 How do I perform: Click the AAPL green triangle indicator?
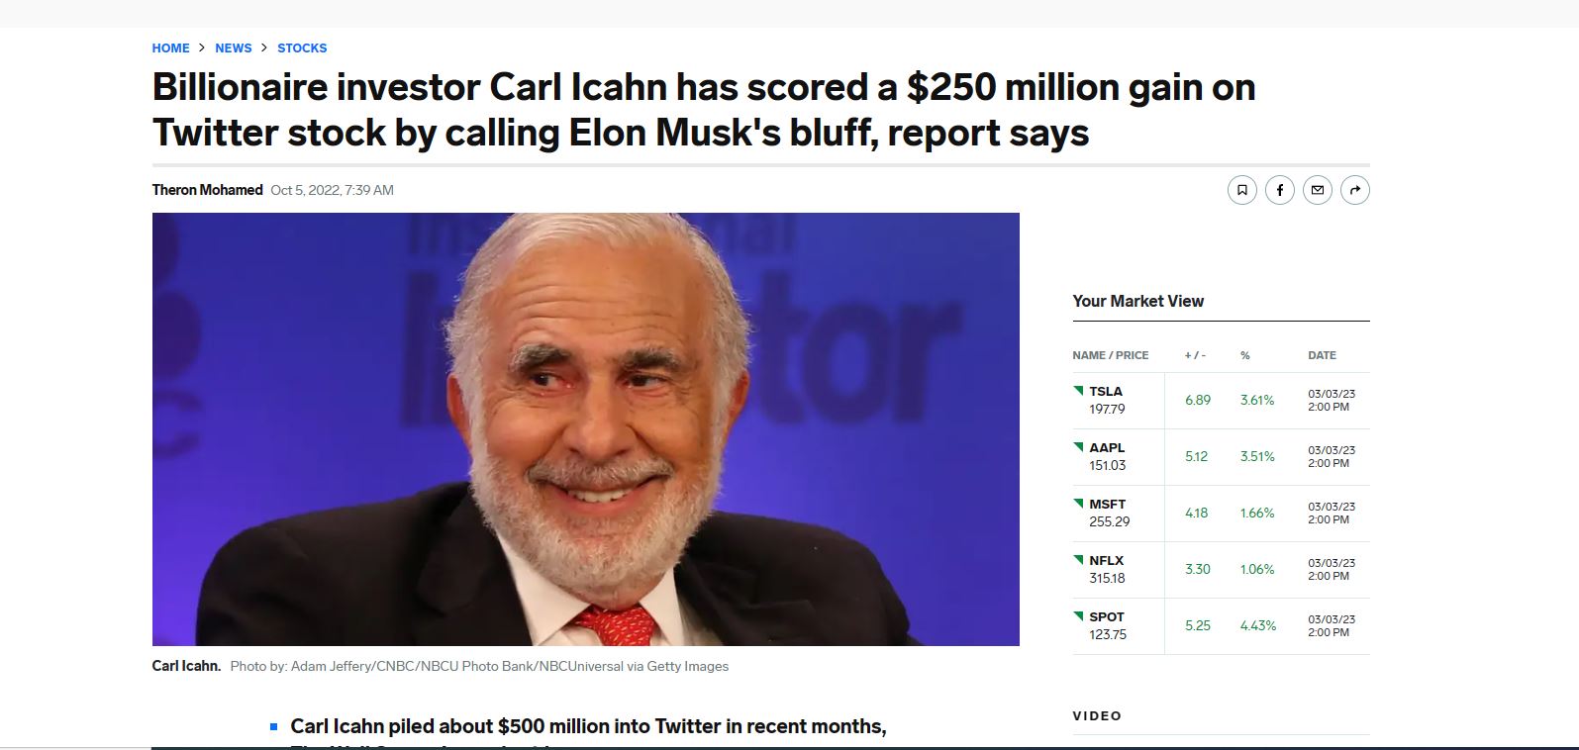[x=1078, y=447]
